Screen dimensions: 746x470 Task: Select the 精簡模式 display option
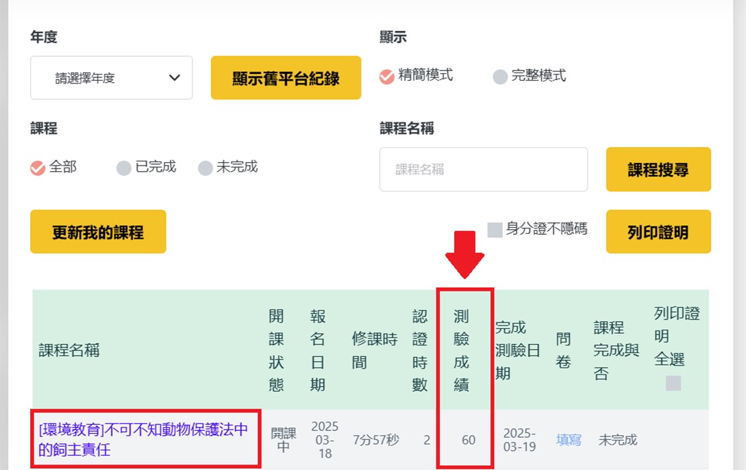click(387, 76)
